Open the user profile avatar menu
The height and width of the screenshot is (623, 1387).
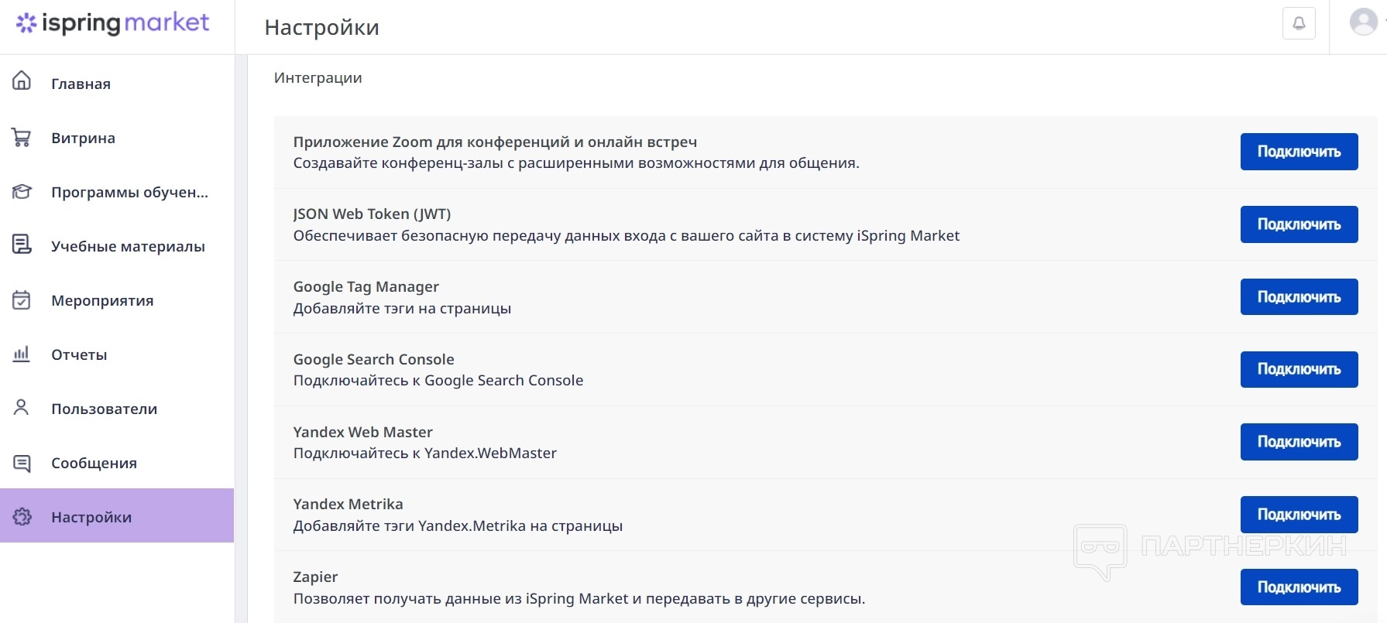pyautogui.click(x=1363, y=22)
